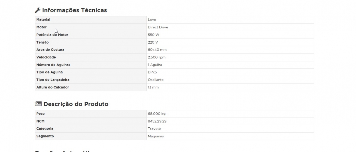The width and height of the screenshot is (356, 152).
Task: Select the Número de Agulhas label
Action: coord(53,65)
